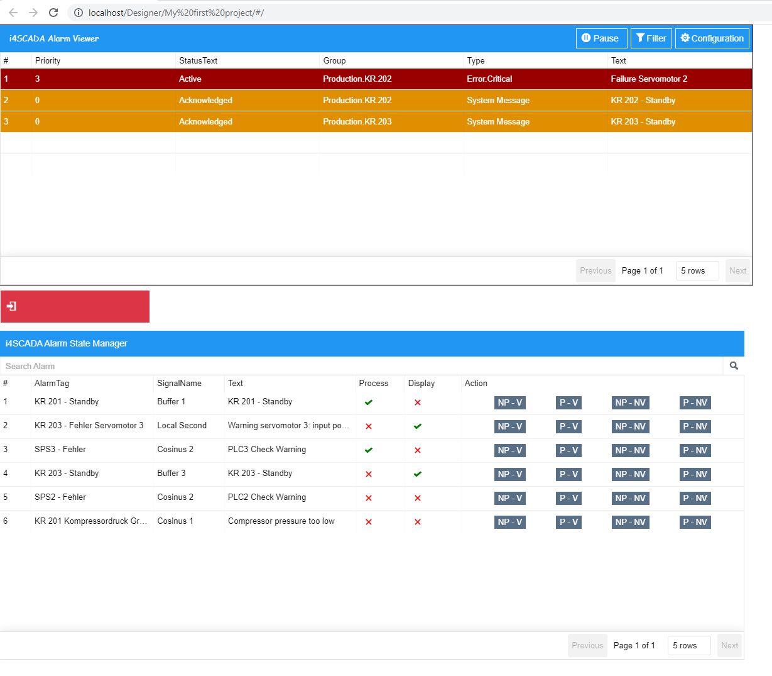The height and width of the screenshot is (676, 772).
Task: Sort Alarm Viewer by Priority column
Action: pyautogui.click(x=48, y=60)
